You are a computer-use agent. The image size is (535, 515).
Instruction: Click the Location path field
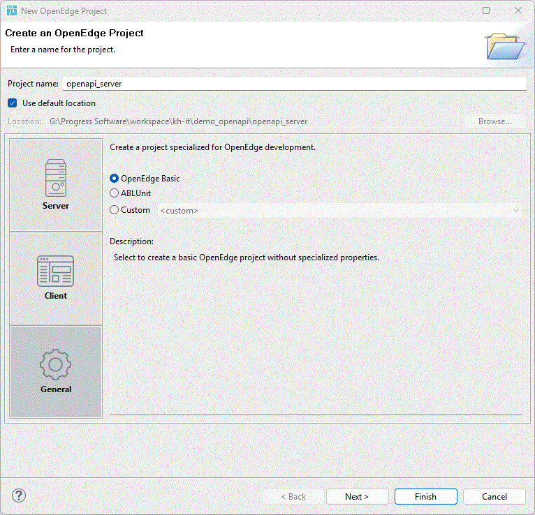click(253, 121)
